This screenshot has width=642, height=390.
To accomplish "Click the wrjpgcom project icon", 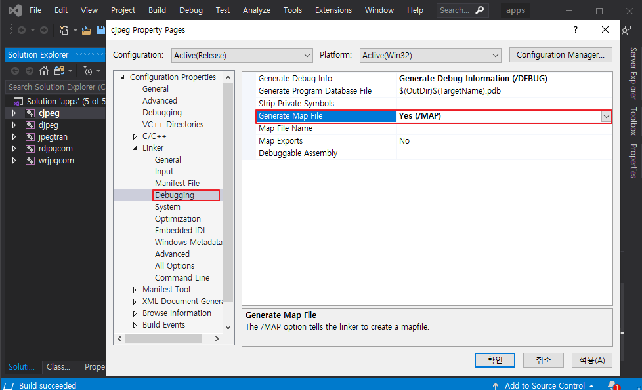I will coord(30,161).
